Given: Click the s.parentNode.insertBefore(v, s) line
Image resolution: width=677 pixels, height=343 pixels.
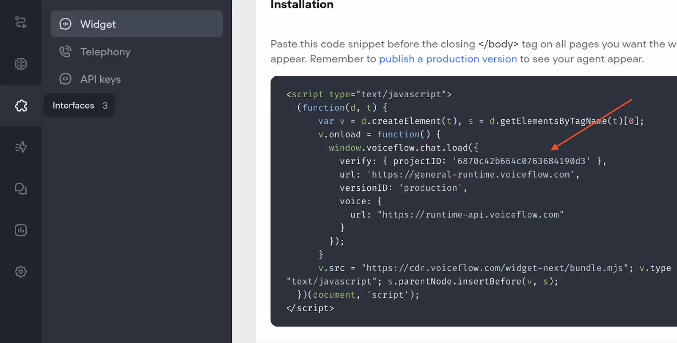Looking at the screenshot, I should point(473,282).
